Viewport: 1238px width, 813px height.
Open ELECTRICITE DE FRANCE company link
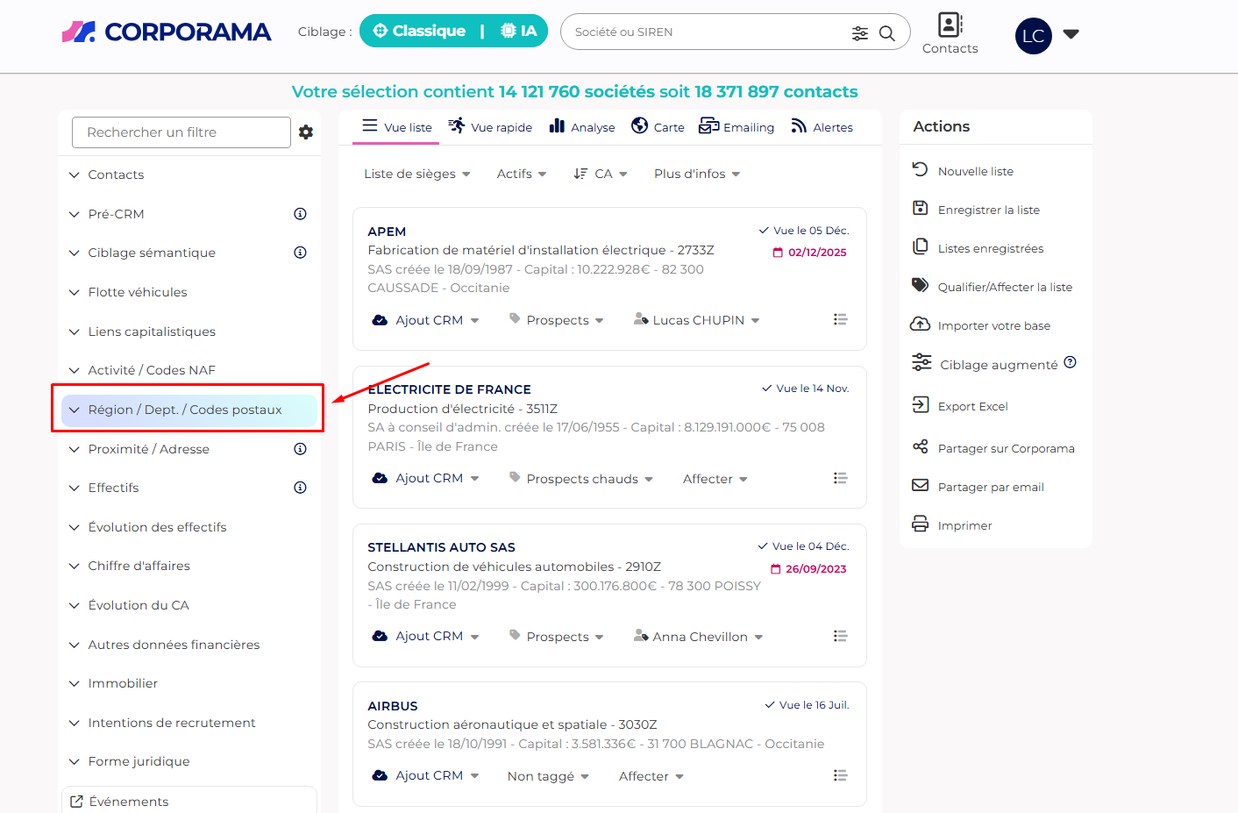click(449, 389)
